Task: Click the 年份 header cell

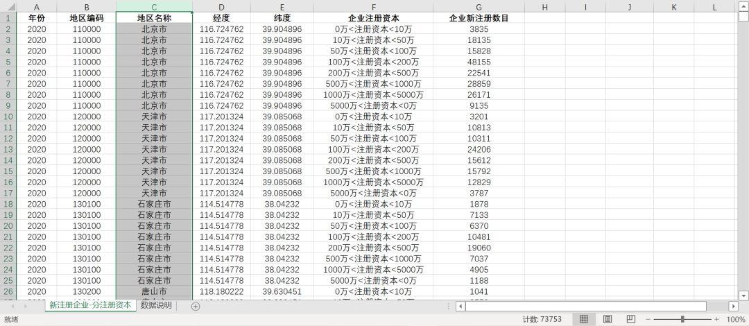Action: (x=37, y=18)
